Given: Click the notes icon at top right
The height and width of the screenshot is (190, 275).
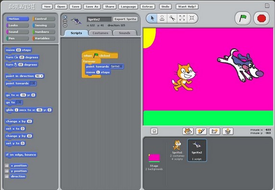Looking at the screenshot, I should click(267, 6).
